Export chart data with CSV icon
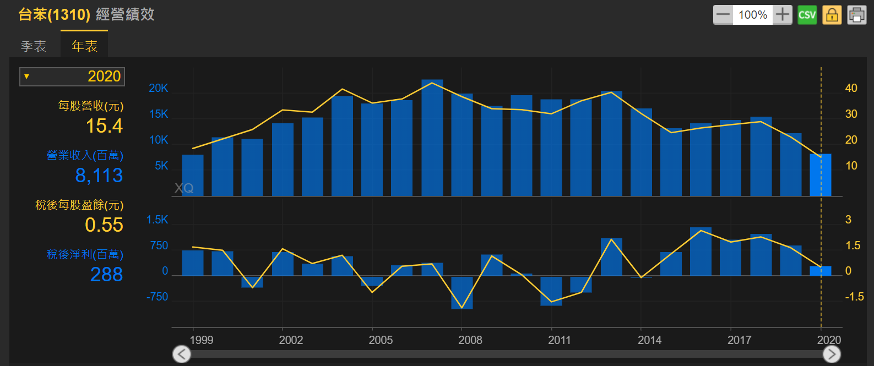 (x=807, y=15)
